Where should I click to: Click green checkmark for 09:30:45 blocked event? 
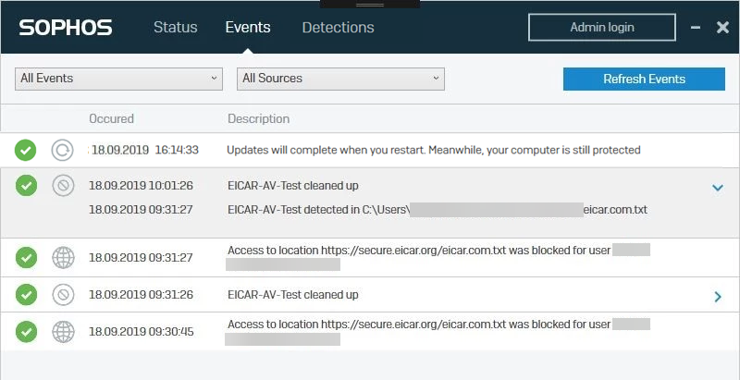(x=26, y=331)
